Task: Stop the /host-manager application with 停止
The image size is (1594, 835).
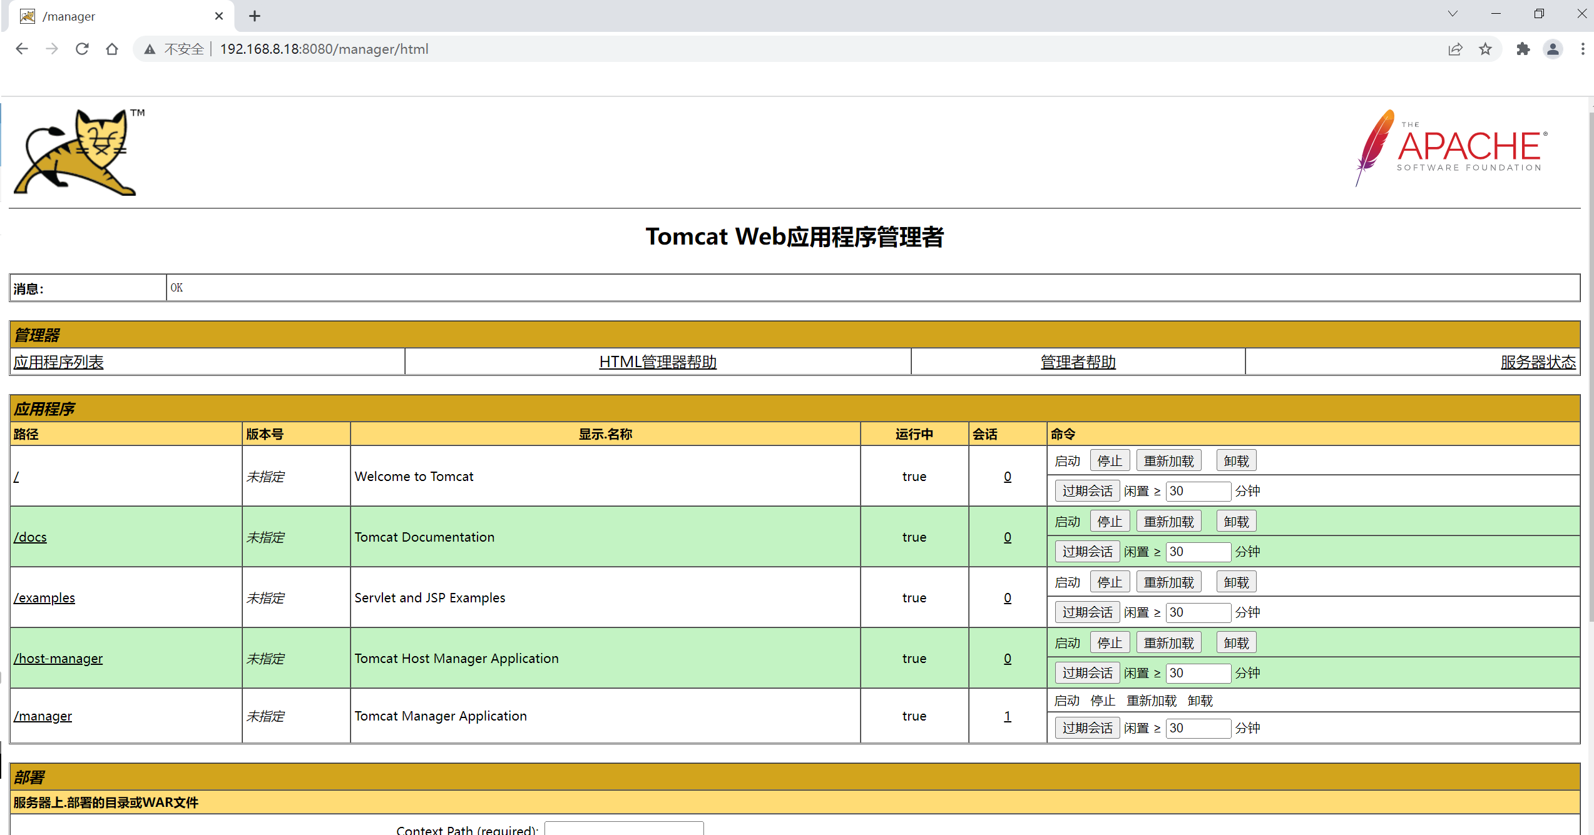Action: click(1110, 643)
